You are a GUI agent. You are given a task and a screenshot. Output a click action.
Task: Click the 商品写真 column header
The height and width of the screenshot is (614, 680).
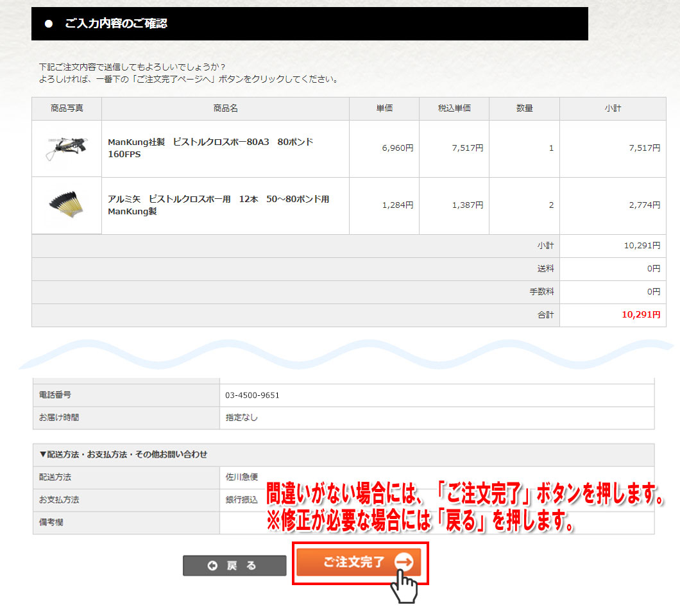click(67, 108)
